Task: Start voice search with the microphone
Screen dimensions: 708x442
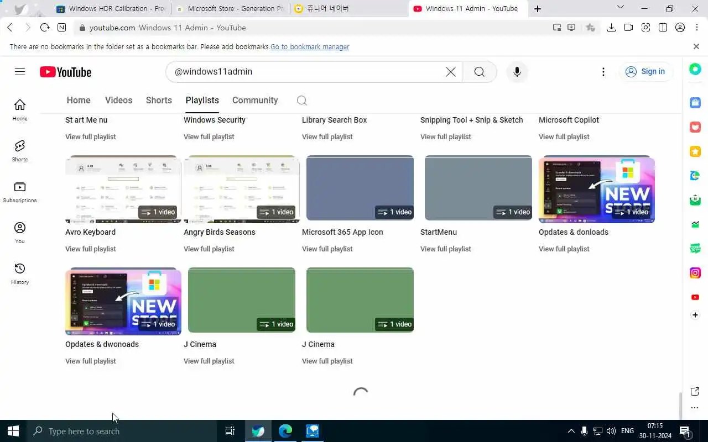Action: pyautogui.click(x=517, y=72)
